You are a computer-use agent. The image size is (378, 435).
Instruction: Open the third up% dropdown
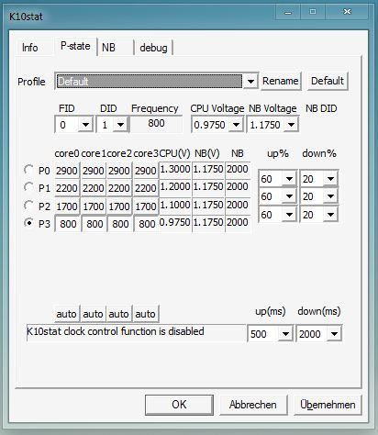coord(289,214)
